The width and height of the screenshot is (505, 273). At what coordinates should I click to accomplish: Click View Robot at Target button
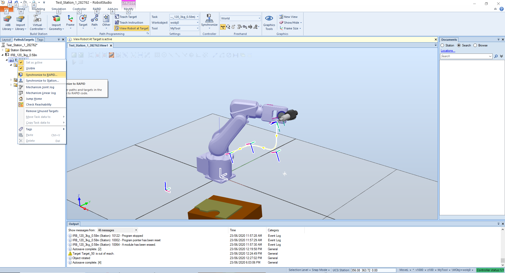(132, 28)
